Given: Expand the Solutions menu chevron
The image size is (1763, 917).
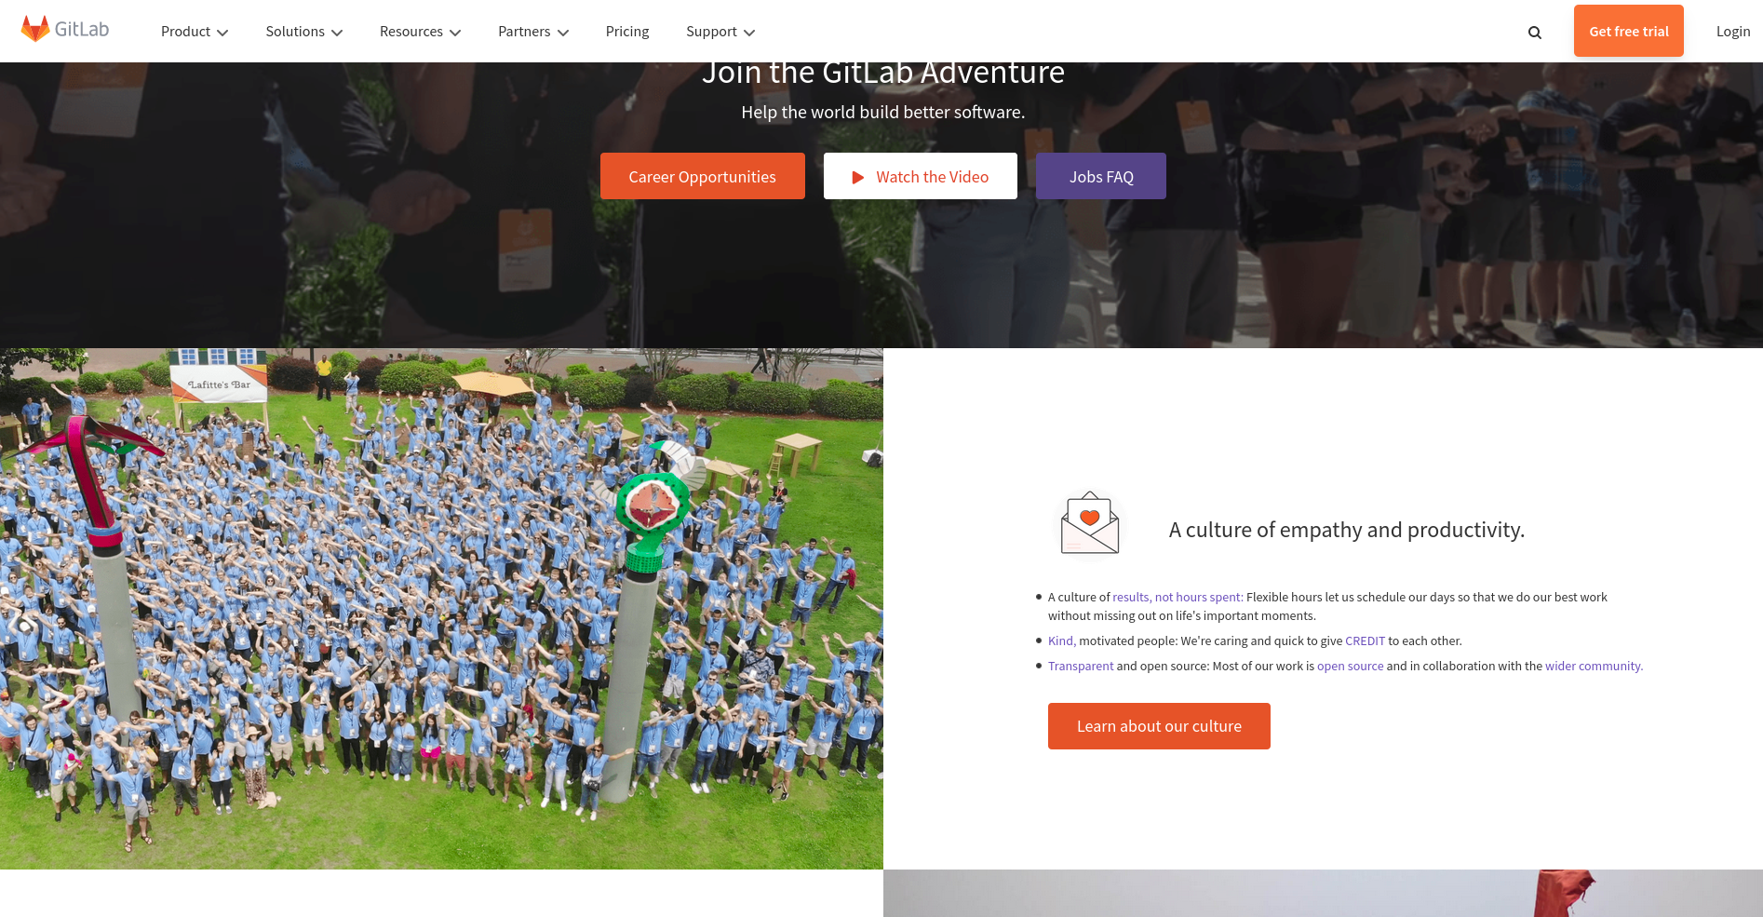Looking at the screenshot, I should click(x=337, y=33).
